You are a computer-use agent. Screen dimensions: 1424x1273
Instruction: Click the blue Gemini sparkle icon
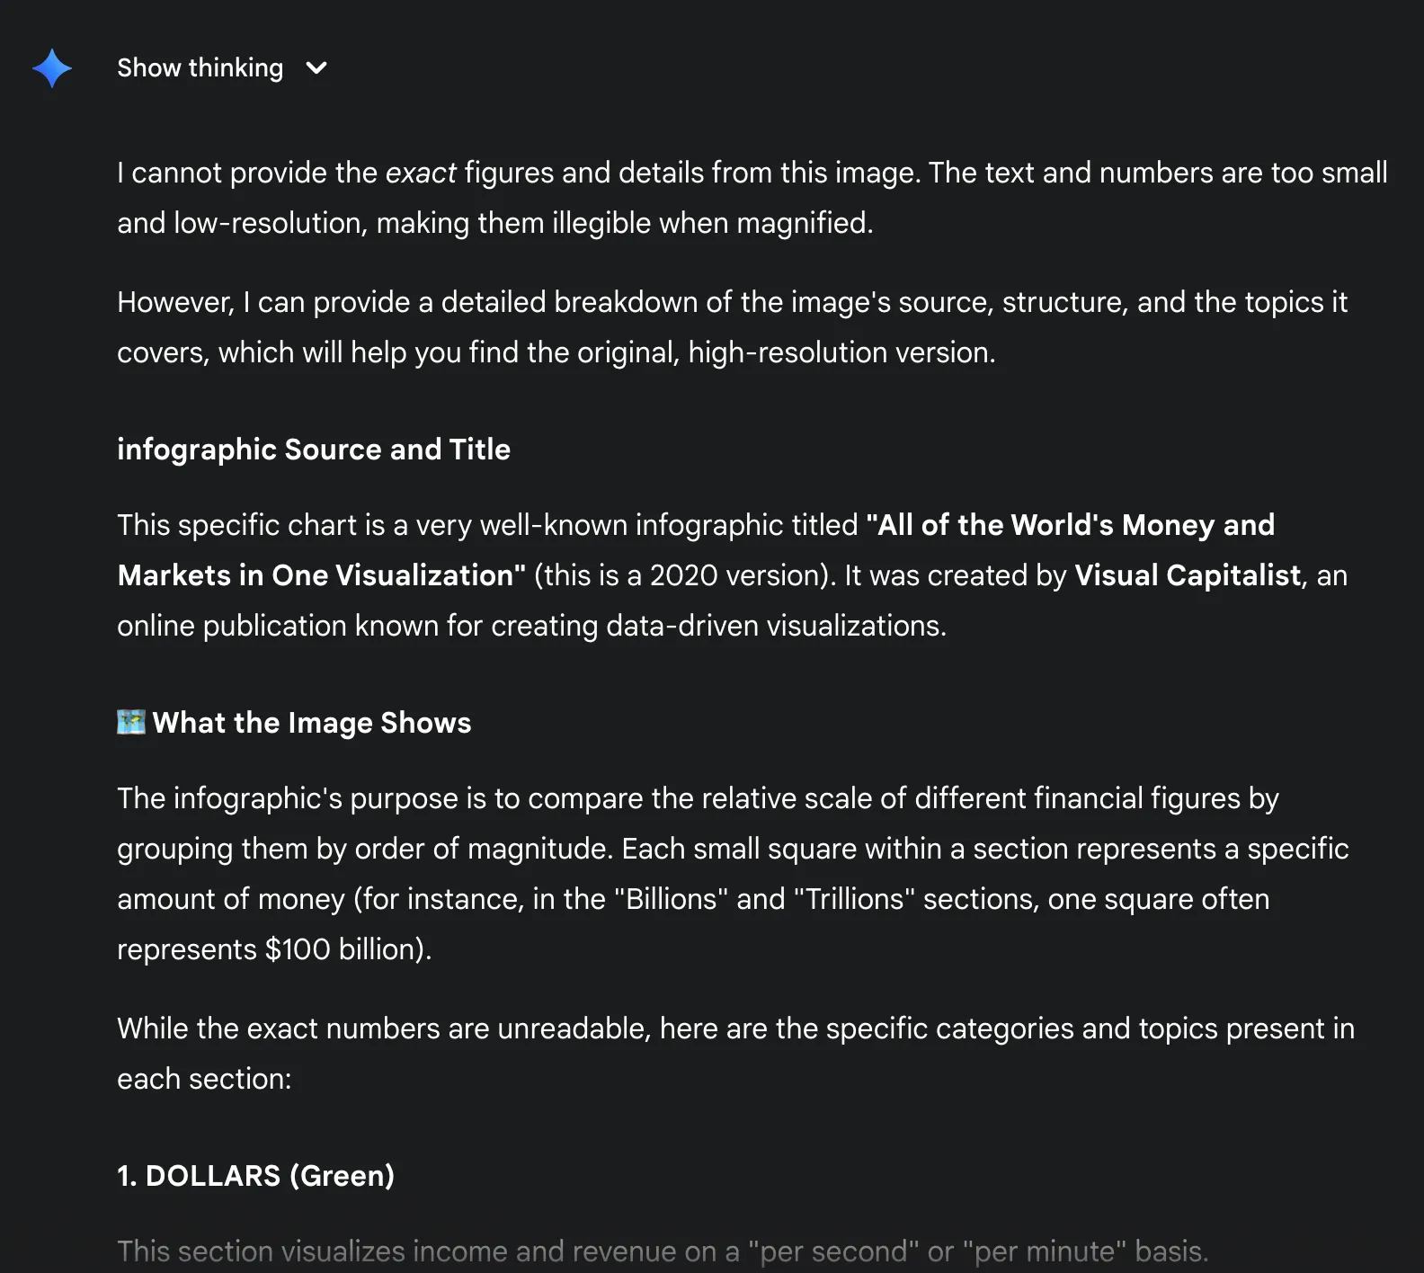click(x=52, y=68)
